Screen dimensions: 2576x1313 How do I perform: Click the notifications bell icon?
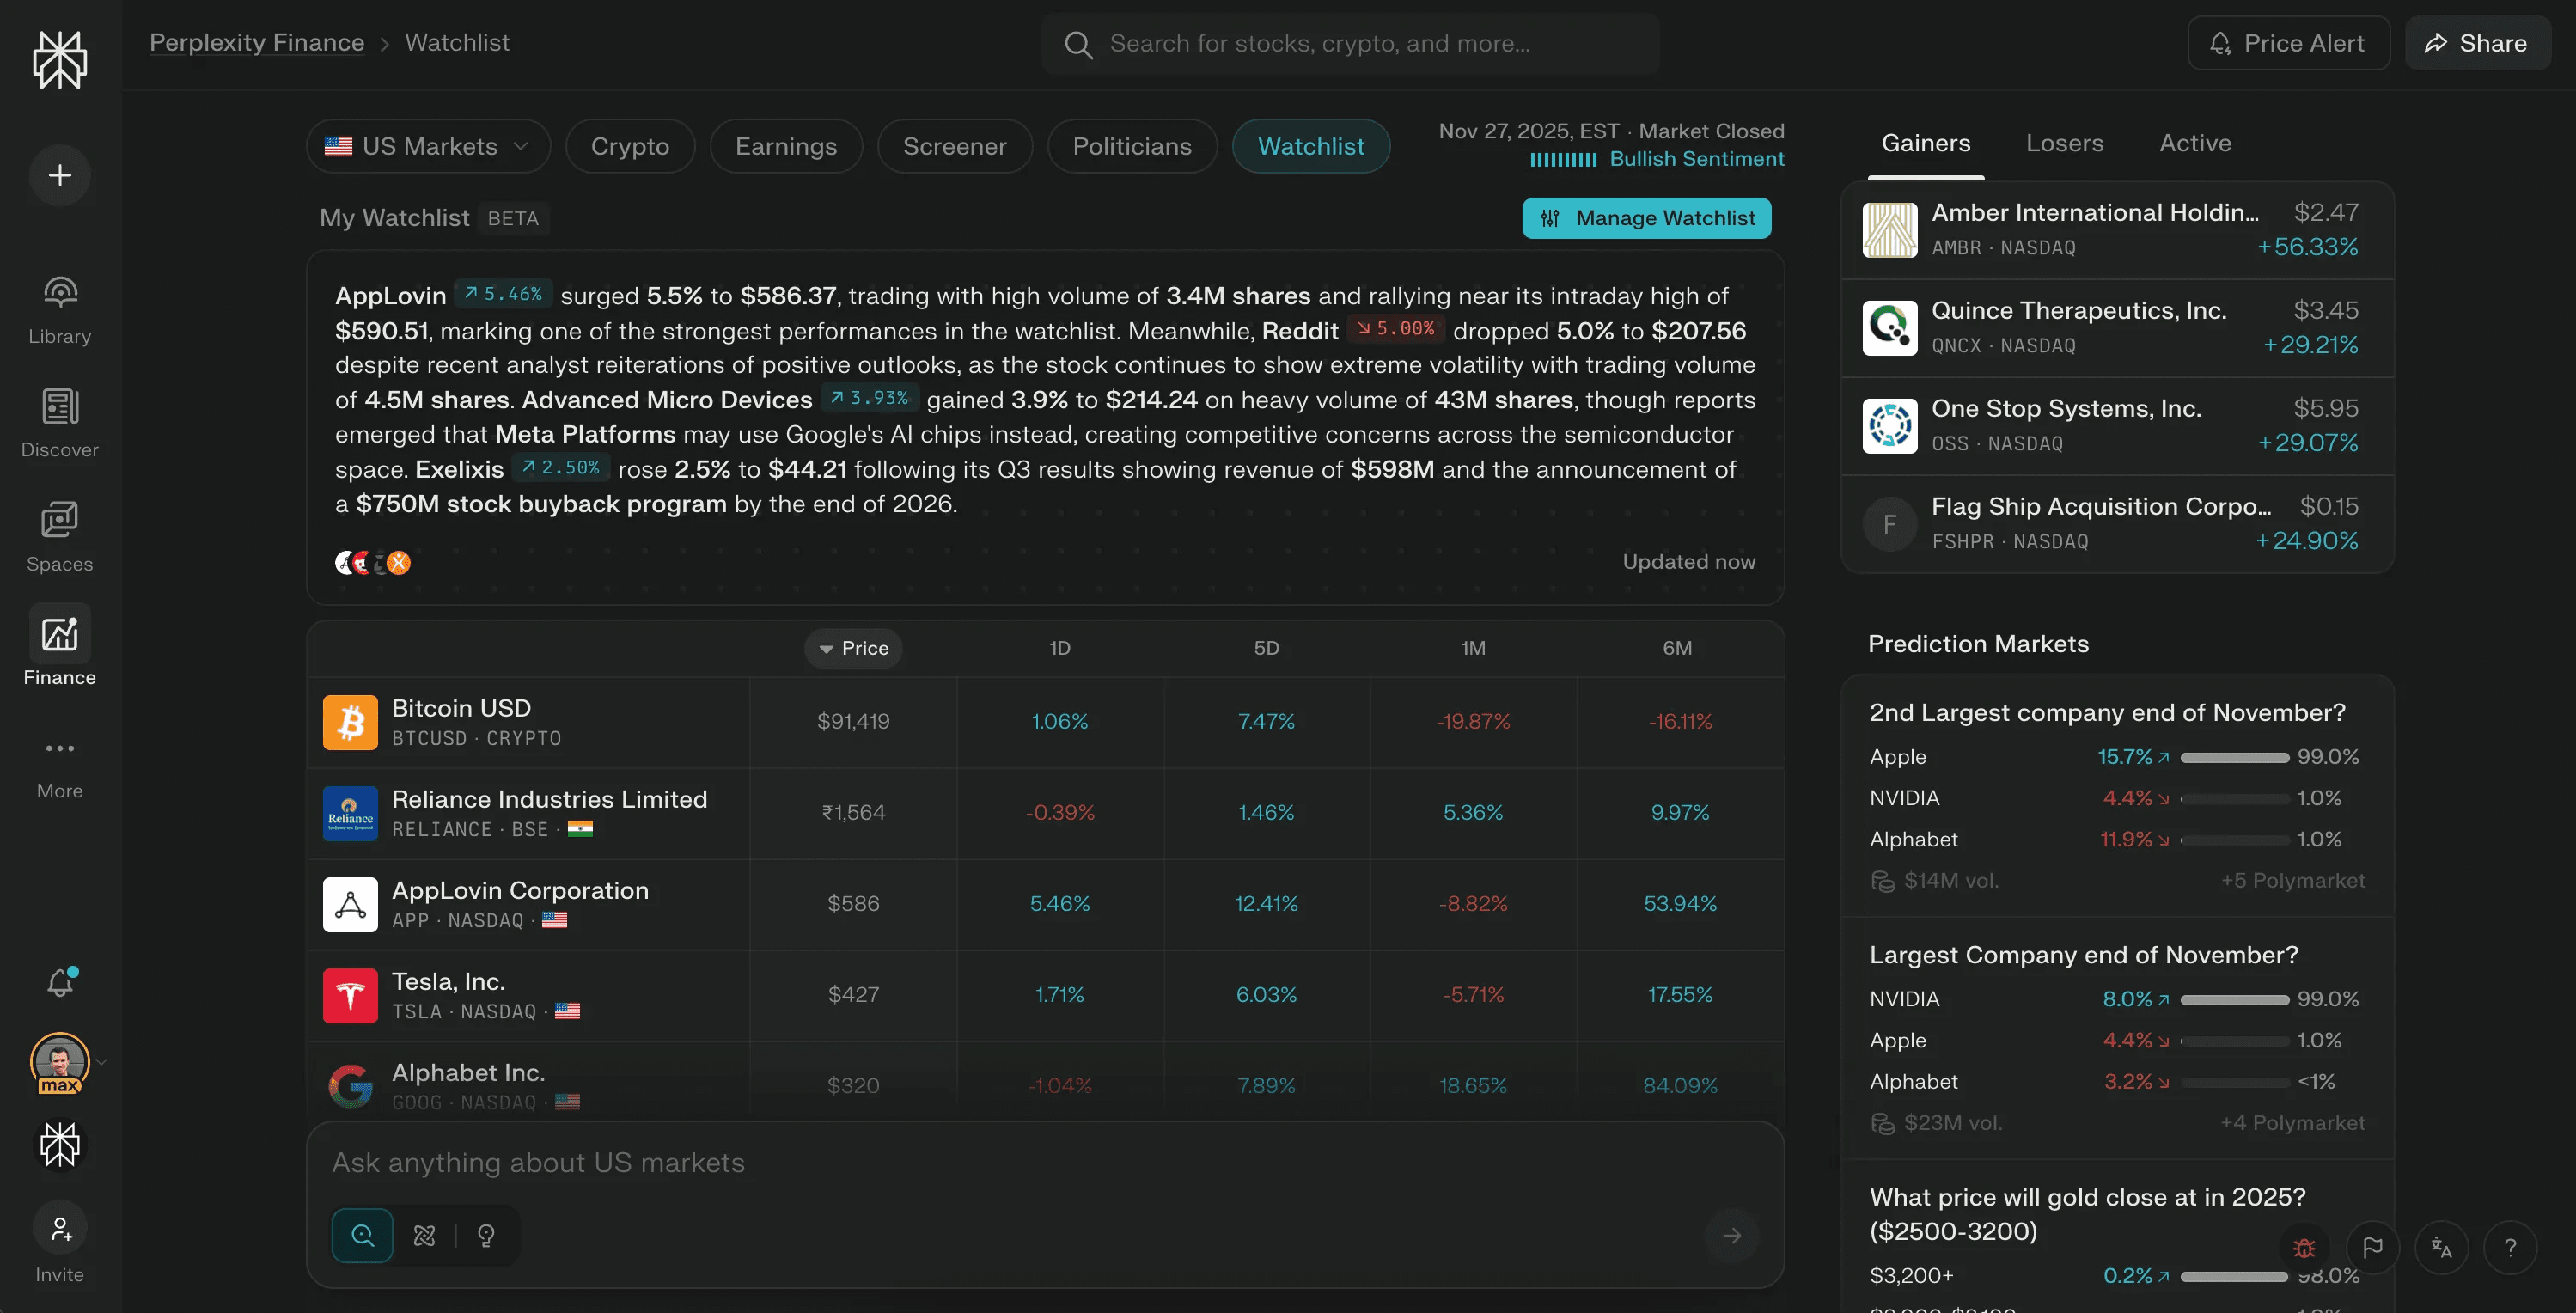(60, 982)
